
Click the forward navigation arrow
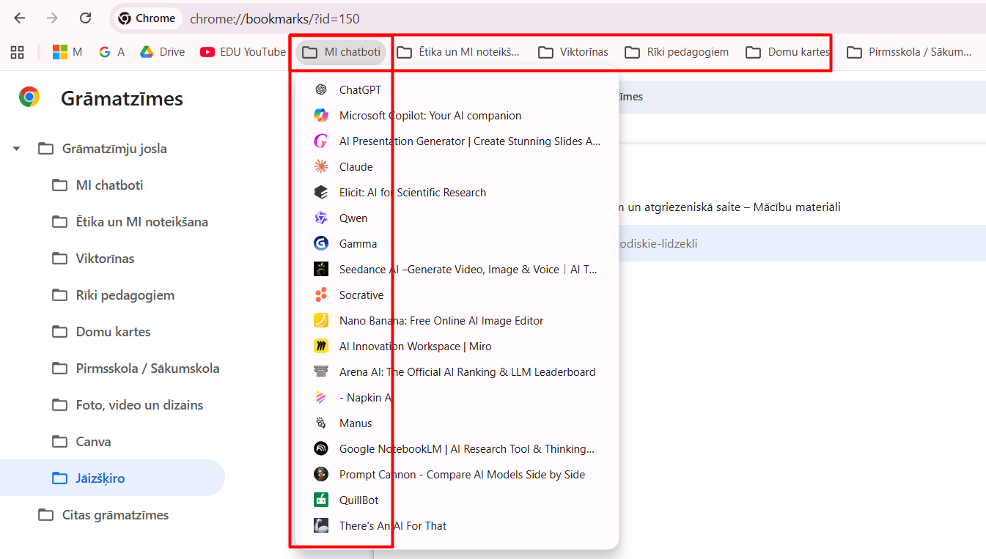click(x=52, y=18)
